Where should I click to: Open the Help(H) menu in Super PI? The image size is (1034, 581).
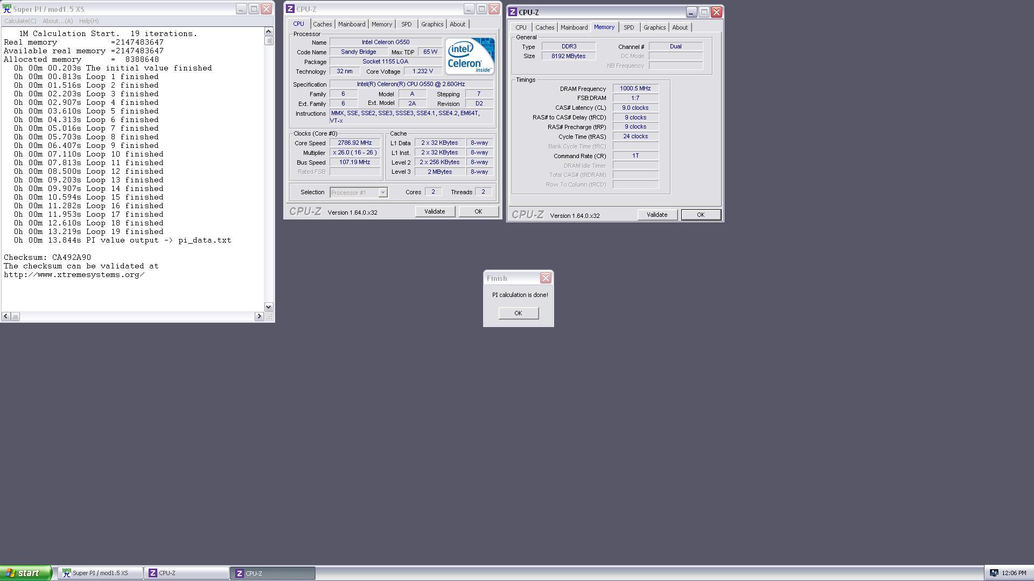tap(89, 21)
